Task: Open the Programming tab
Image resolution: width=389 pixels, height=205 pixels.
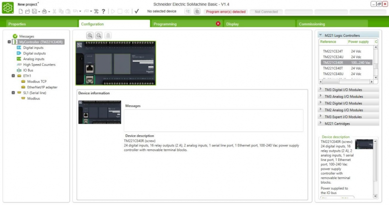Action: (187, 24)
